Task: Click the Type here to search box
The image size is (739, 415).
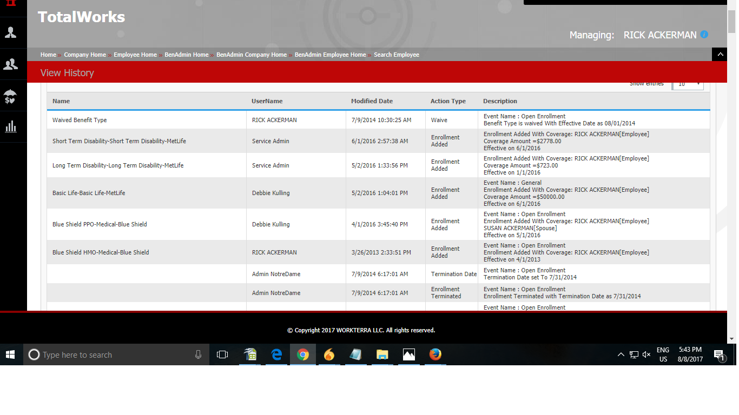Action: pos(115,354)
